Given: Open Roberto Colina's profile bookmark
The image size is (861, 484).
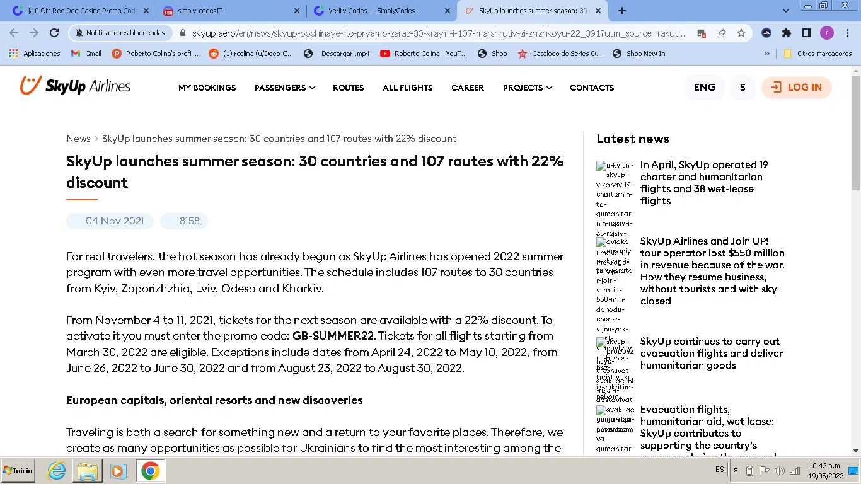Looking at the screenshot, I should pos(155,54).
